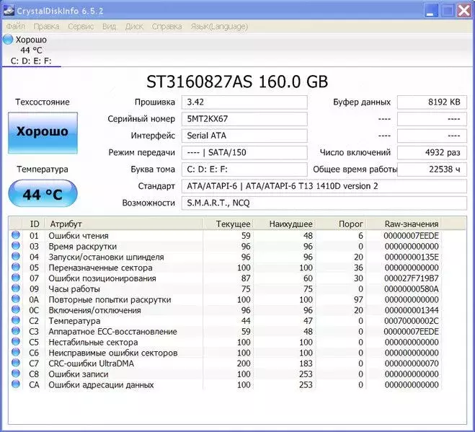Open the Справка menu
Screen dimensions: 475x432
[167, 27]
